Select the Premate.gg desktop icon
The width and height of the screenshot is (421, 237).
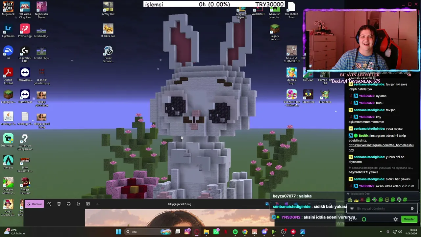pyautogui.click(x=25, y=31)
